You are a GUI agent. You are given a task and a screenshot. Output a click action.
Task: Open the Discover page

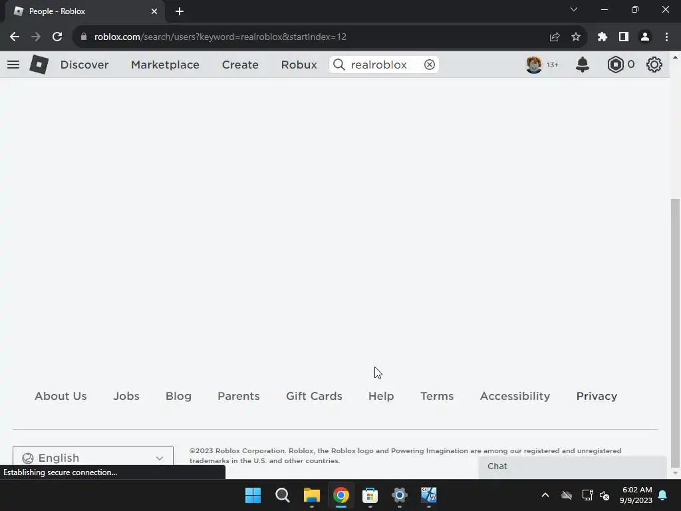tap(84, 65)
